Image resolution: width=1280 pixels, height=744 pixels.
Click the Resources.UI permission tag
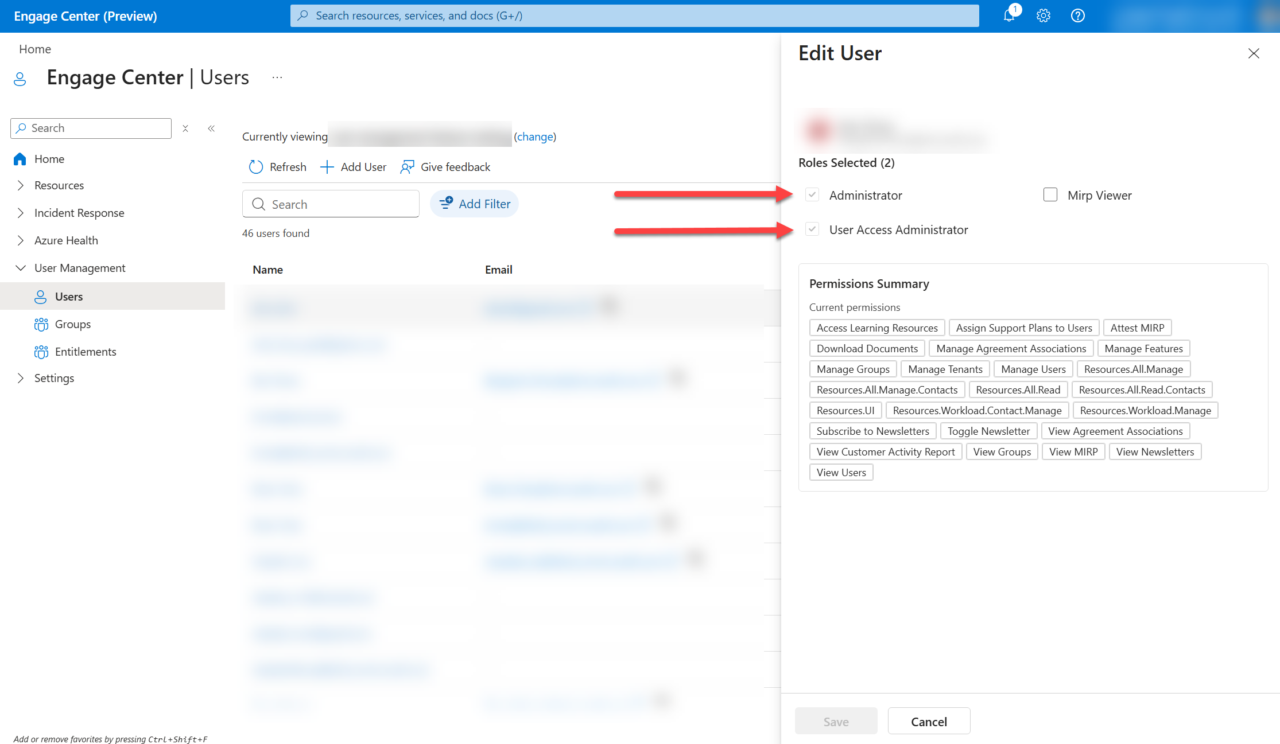click(845, 411)
